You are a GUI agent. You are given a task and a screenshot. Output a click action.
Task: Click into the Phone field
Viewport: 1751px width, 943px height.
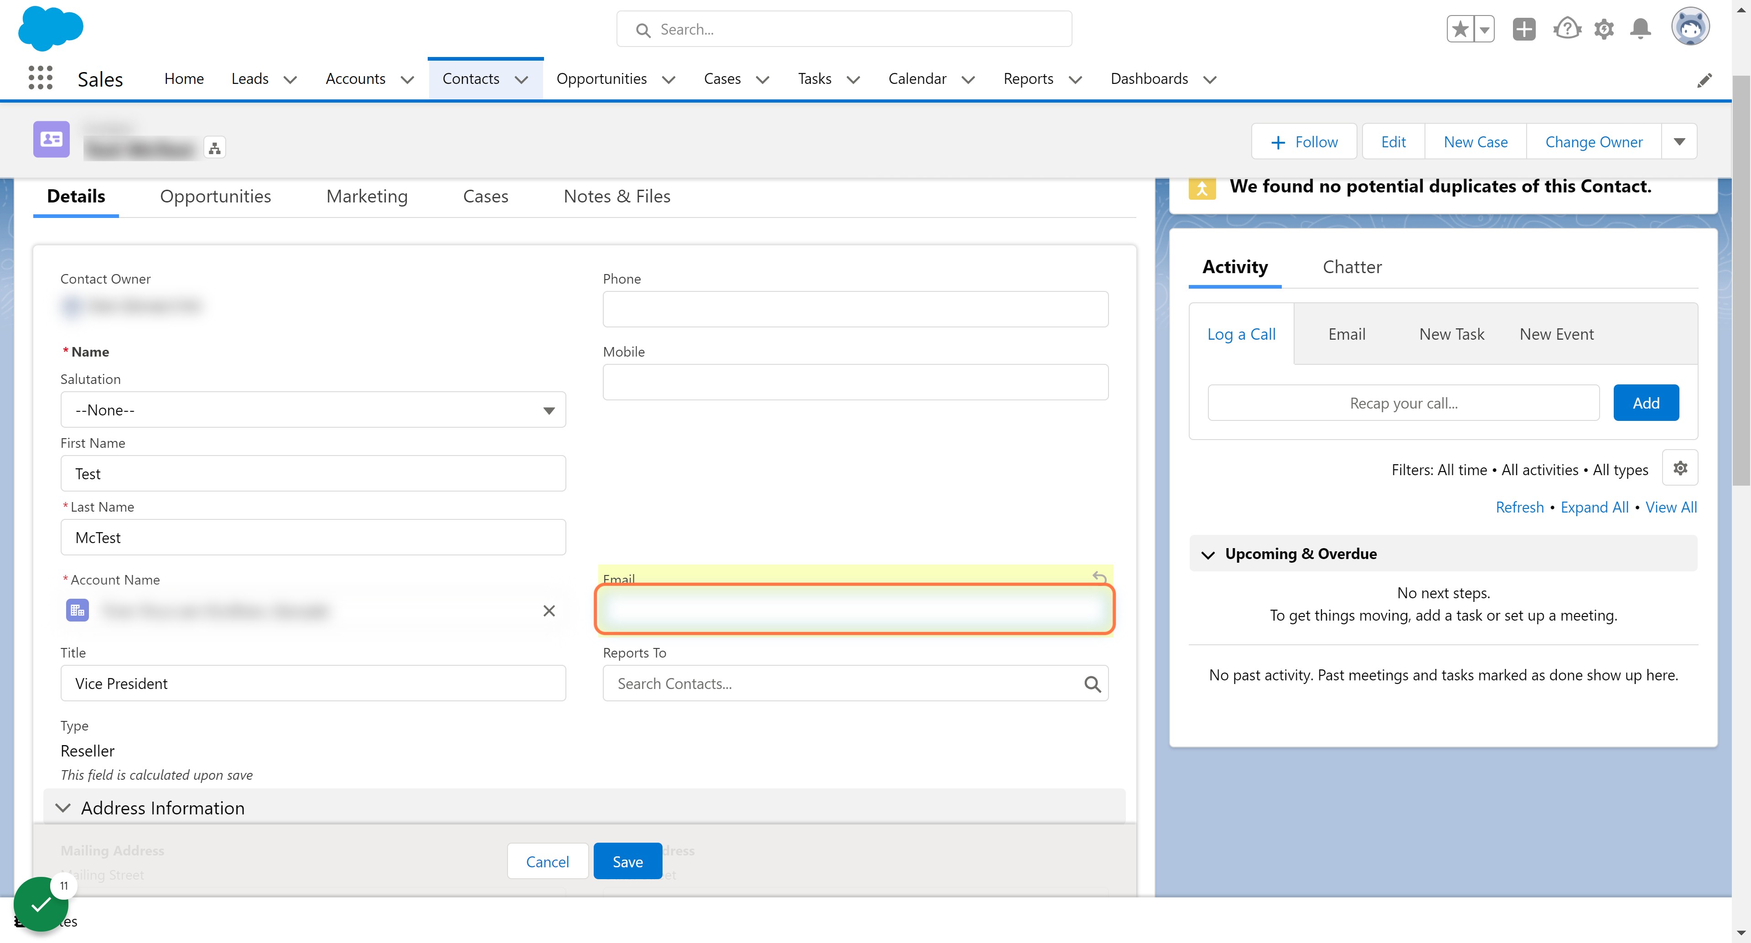(855, 309)
